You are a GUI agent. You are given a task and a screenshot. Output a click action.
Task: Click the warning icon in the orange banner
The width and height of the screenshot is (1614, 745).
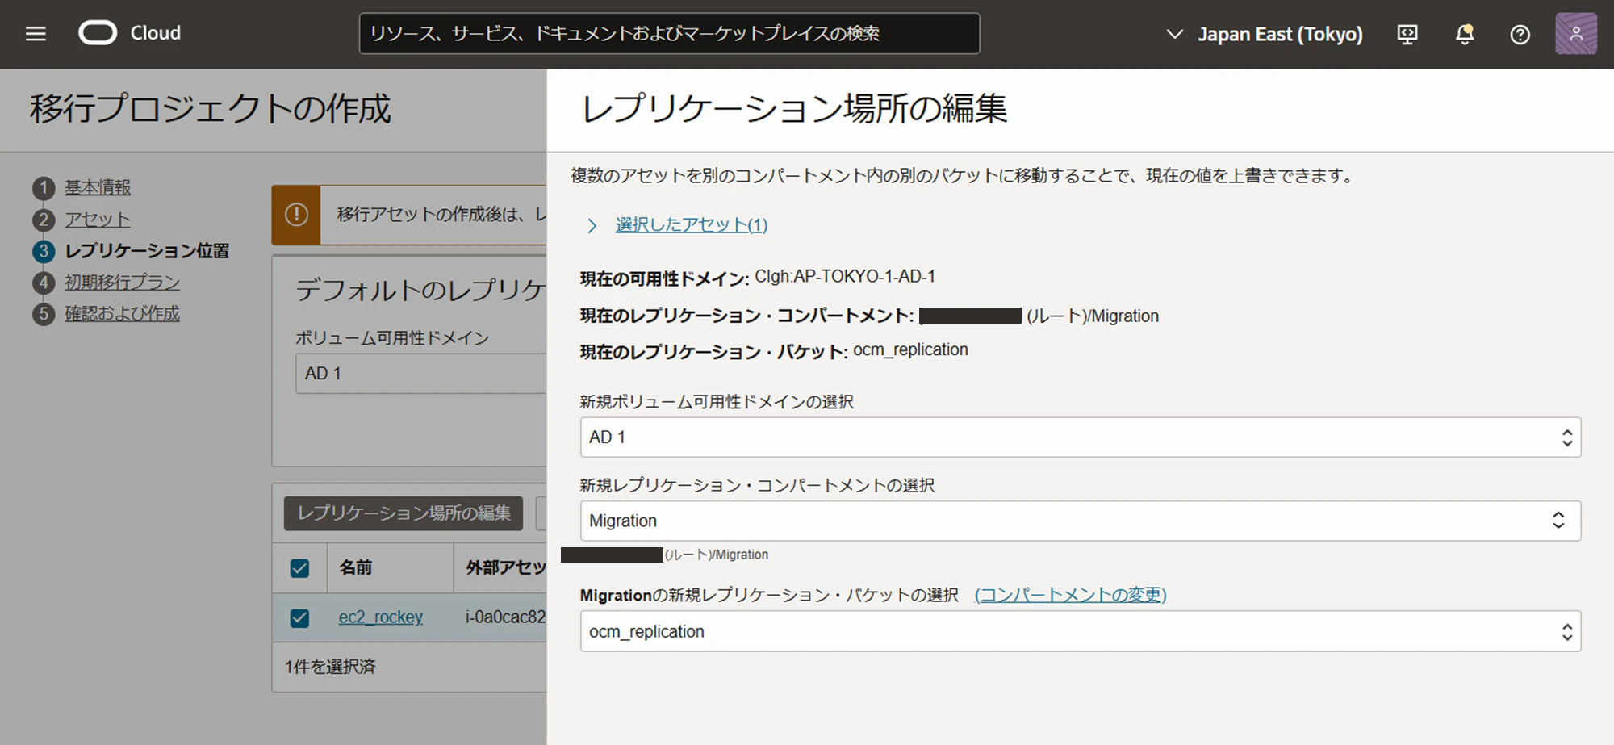tap(296, 215)
